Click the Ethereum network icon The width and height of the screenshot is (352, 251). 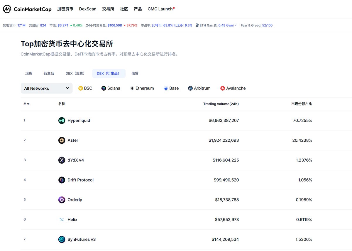tap(132, 88)
